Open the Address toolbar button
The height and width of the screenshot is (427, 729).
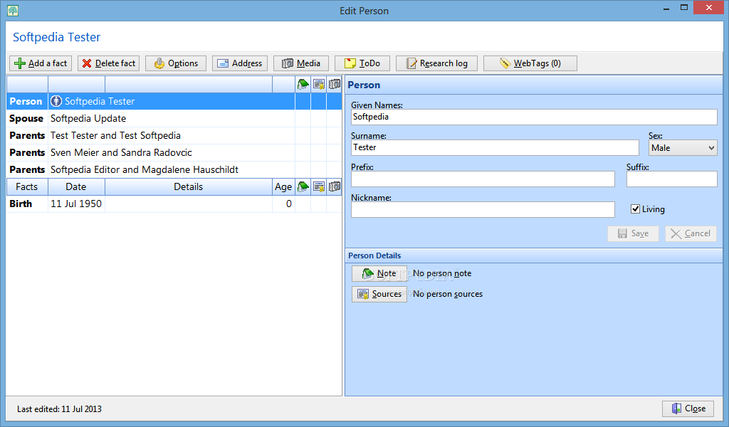pyautogui.click(x=240, y=63)
